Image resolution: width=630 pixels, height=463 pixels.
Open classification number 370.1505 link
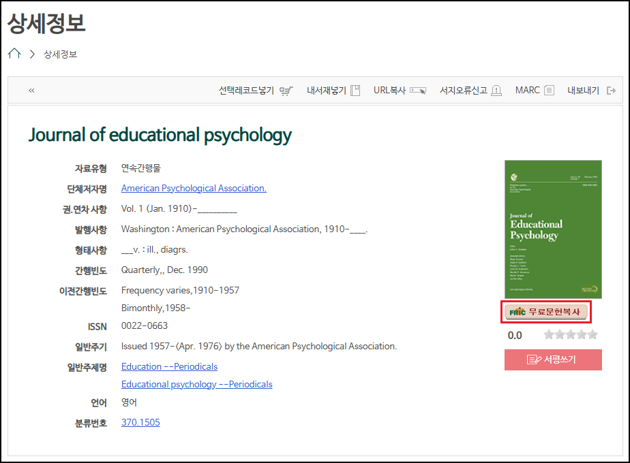point(140,422)
